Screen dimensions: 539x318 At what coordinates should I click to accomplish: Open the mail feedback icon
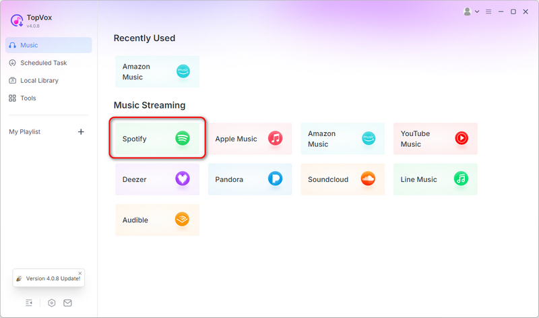(x=68, y=303)
